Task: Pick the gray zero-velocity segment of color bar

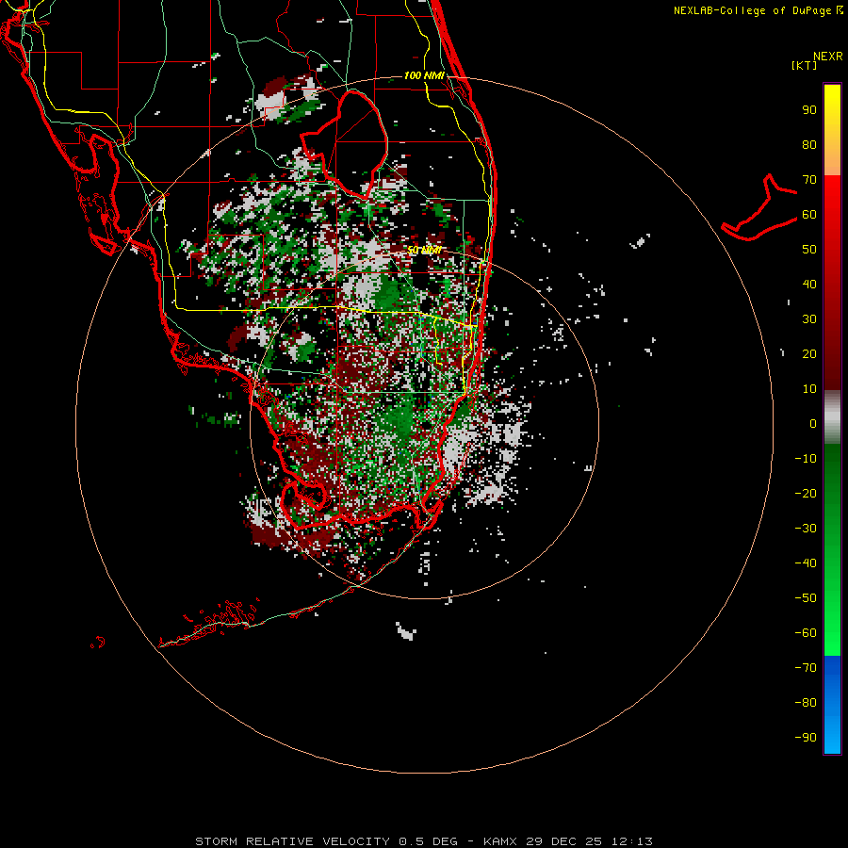Action: (832, 417)
